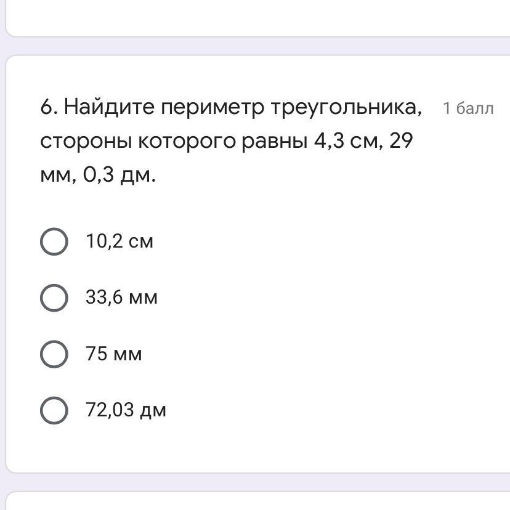Click the word "стороны" in the question
510x510 pixels.
[86, 142]
